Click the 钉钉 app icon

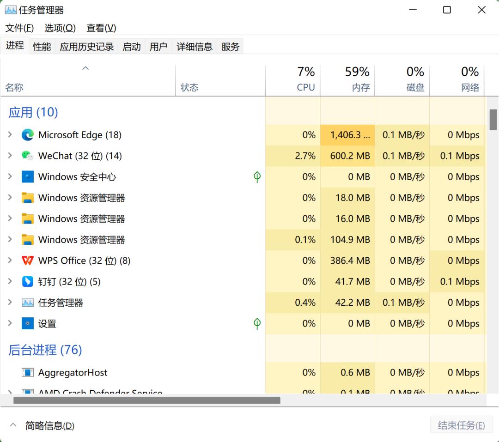click(x=27, y=281)
